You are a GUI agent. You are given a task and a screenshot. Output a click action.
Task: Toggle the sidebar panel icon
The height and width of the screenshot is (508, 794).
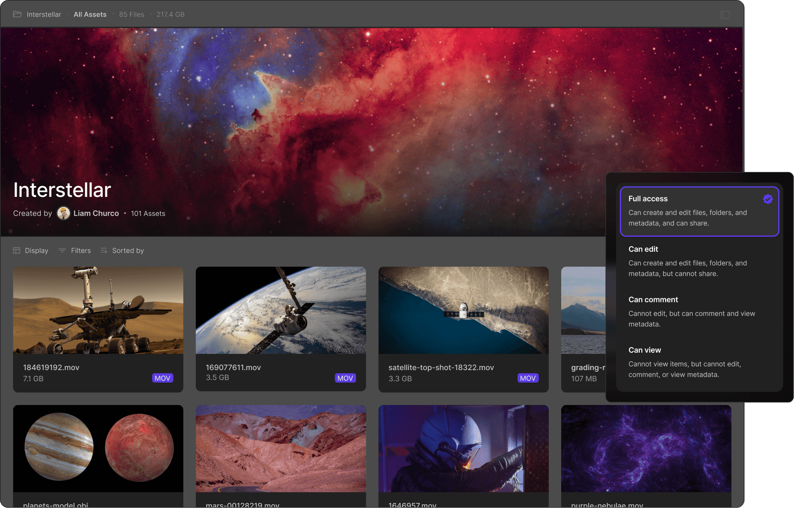[x=725, y=15]
